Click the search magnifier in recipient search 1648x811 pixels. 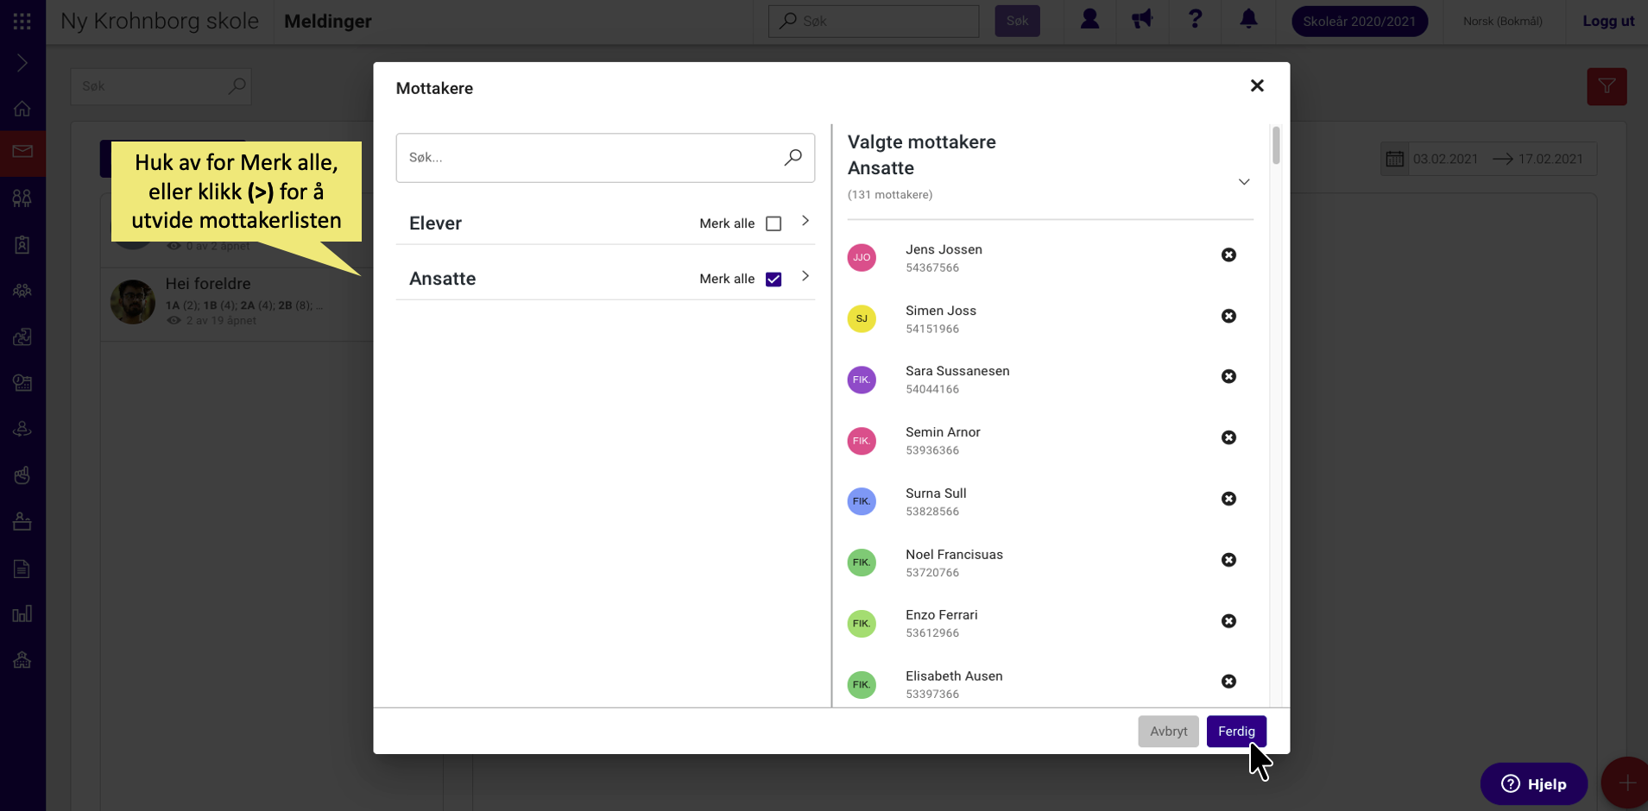click(x=792, y=157)
